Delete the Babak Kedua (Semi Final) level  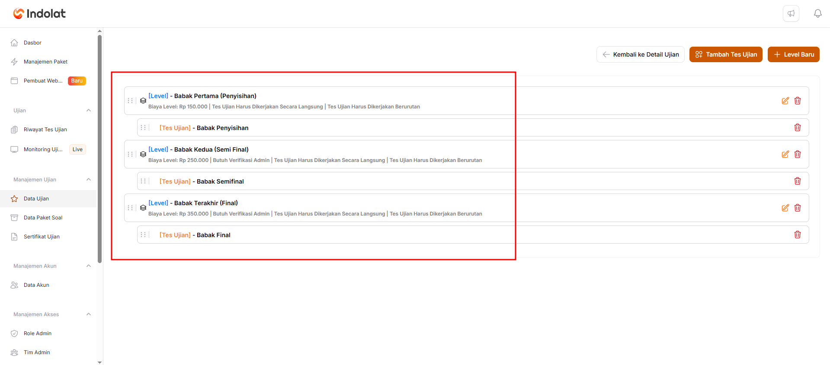[x=798, y=154]
